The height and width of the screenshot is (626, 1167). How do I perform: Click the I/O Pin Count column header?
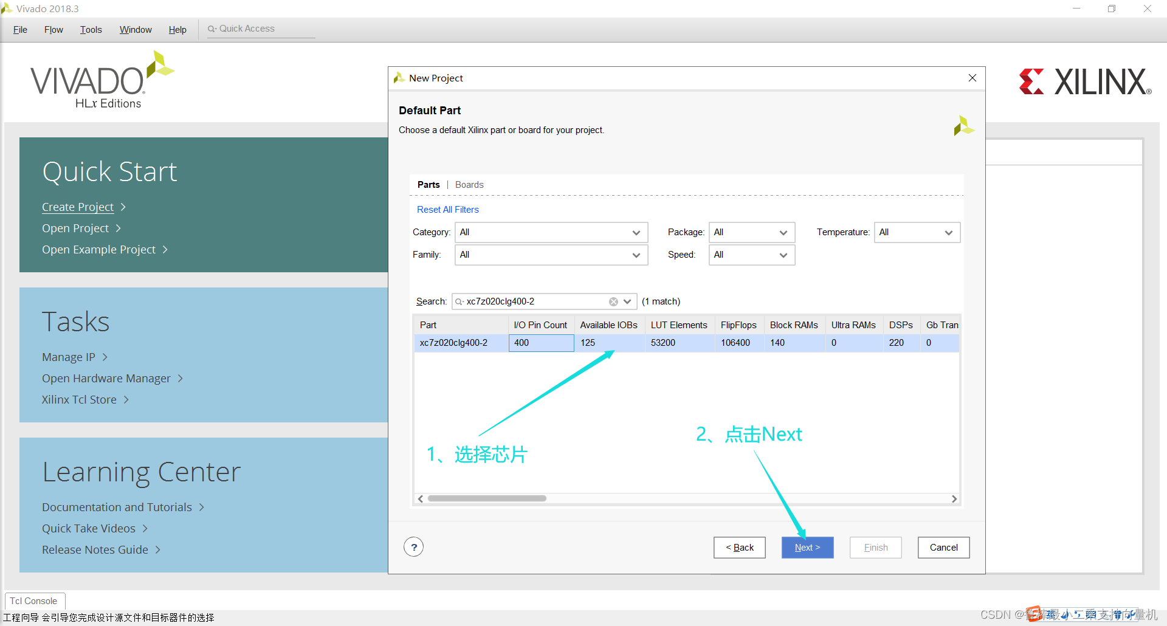click(x=540, y=325)
